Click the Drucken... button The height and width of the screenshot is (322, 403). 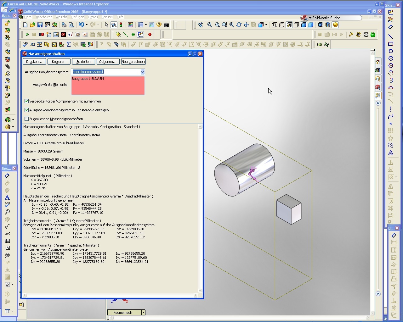[34, 62]
